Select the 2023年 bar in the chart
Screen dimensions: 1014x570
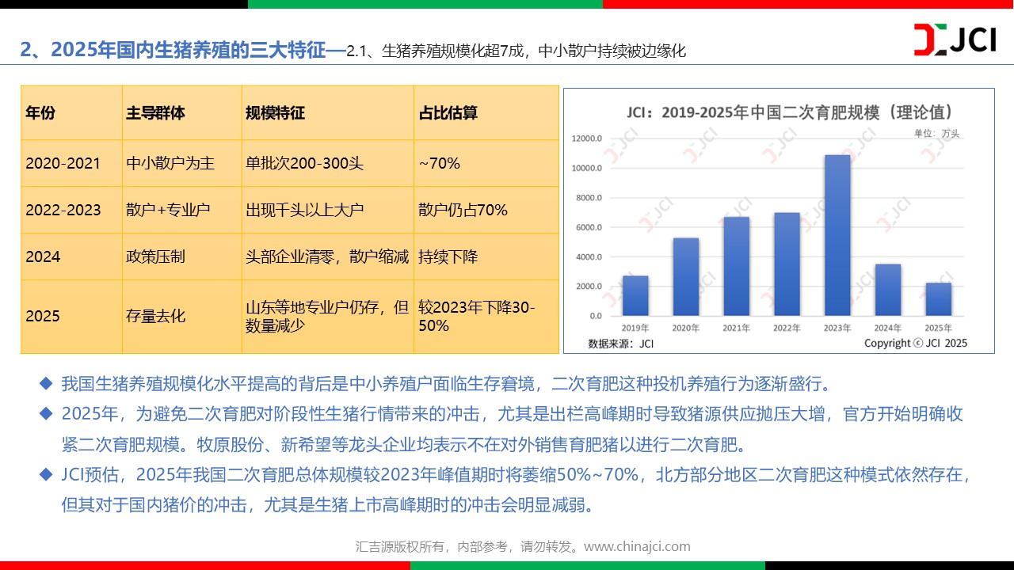(837, 235)
